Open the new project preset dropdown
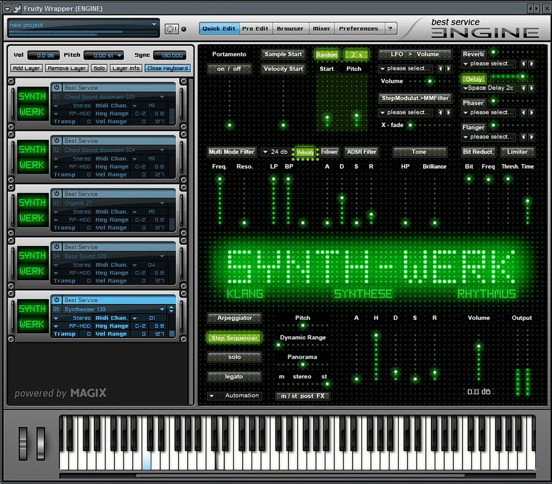This screenshot has width=552, height=484. 154,24
